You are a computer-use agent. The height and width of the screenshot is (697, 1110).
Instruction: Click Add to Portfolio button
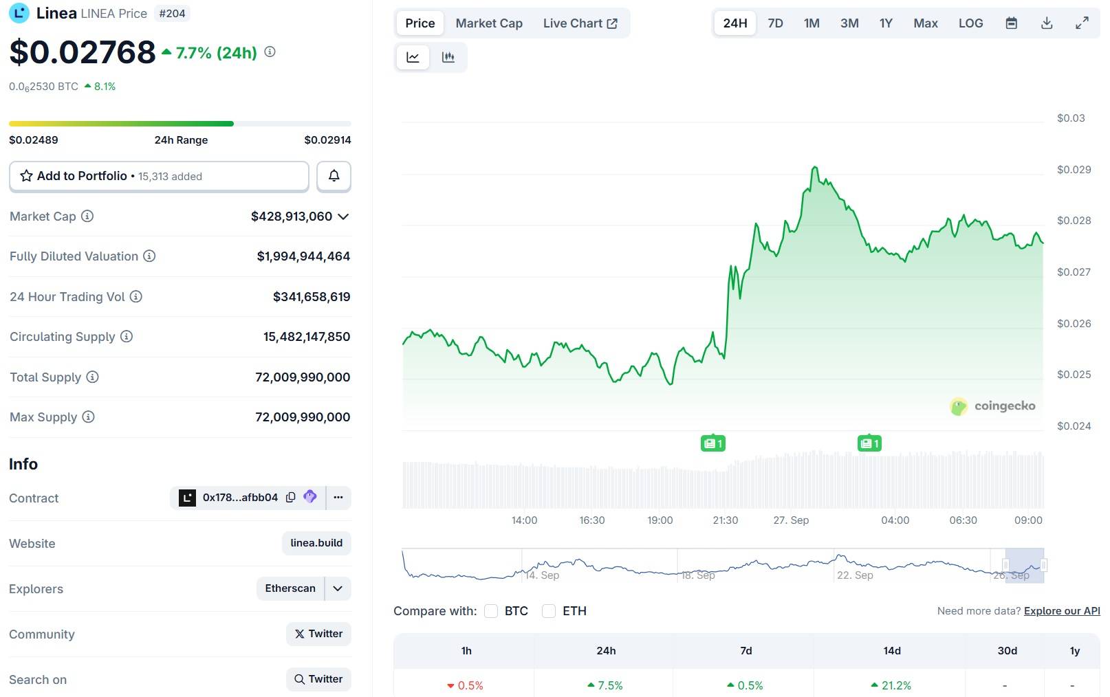point(159,176)
